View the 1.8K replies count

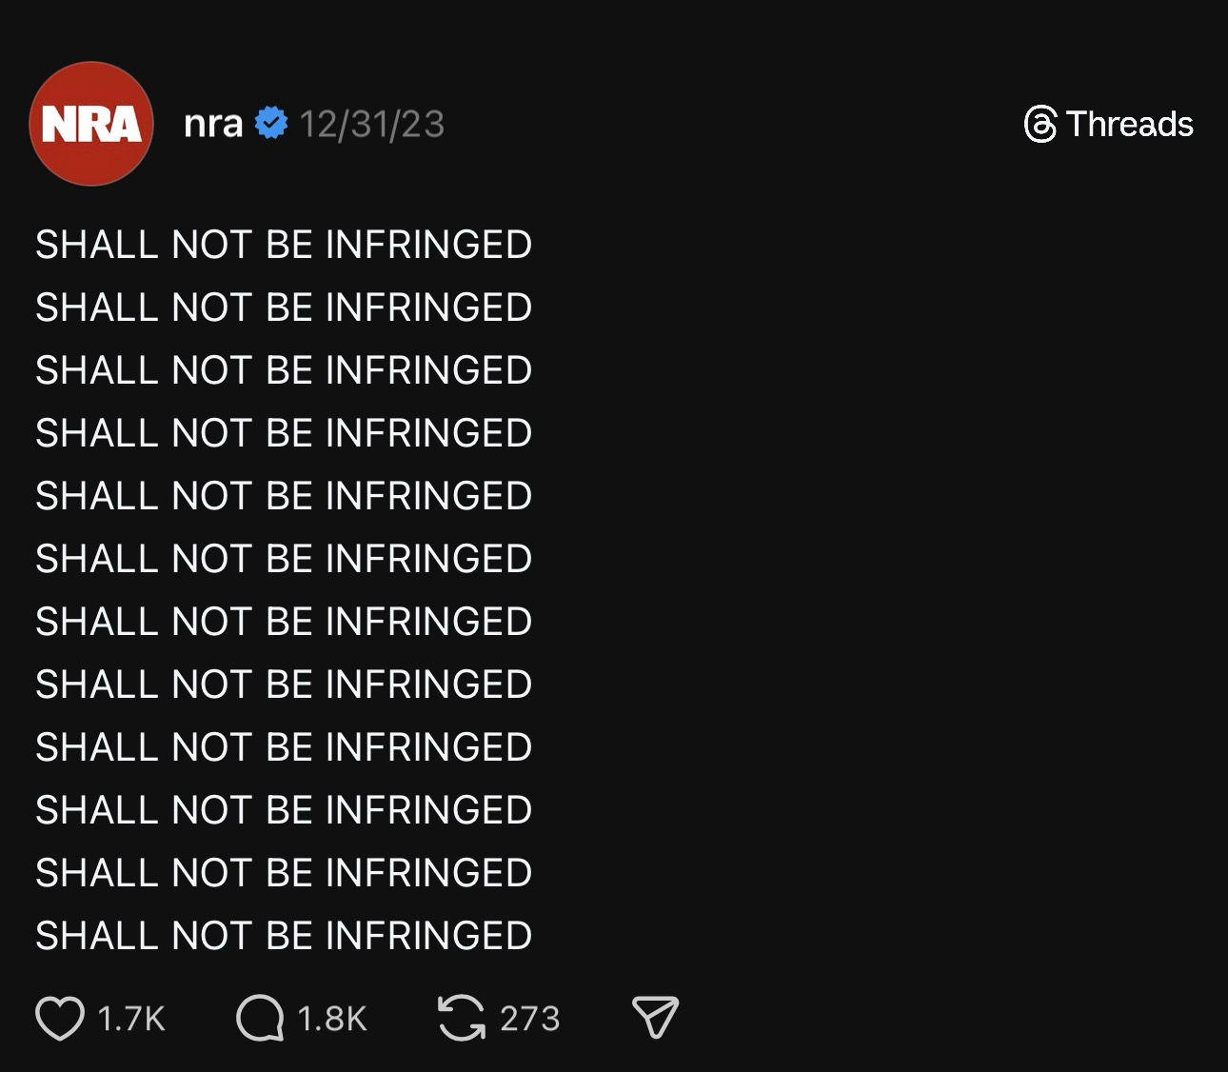332,1019
